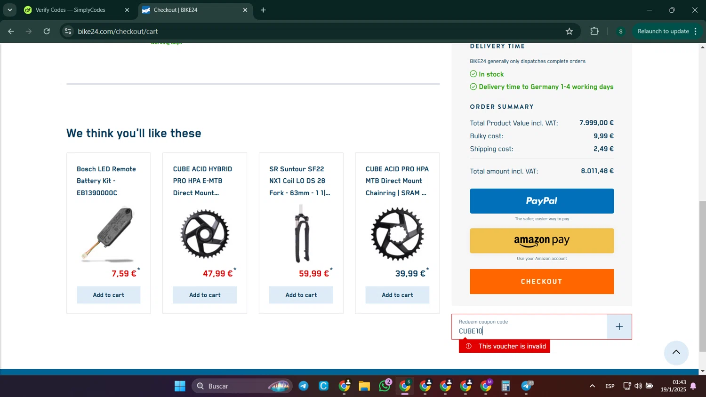Open Telegram icon with 83 badge
Viewport: 706px width, 397px height.
point(527,386)
